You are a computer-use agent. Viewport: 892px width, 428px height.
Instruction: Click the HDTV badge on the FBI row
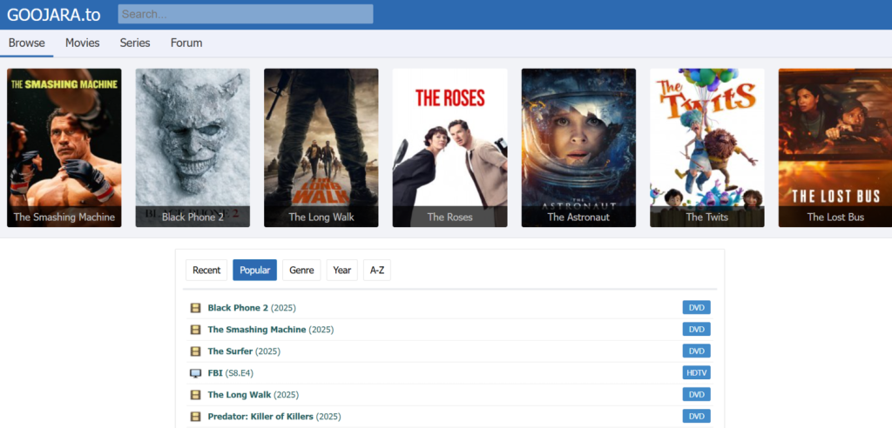point(696,373)
